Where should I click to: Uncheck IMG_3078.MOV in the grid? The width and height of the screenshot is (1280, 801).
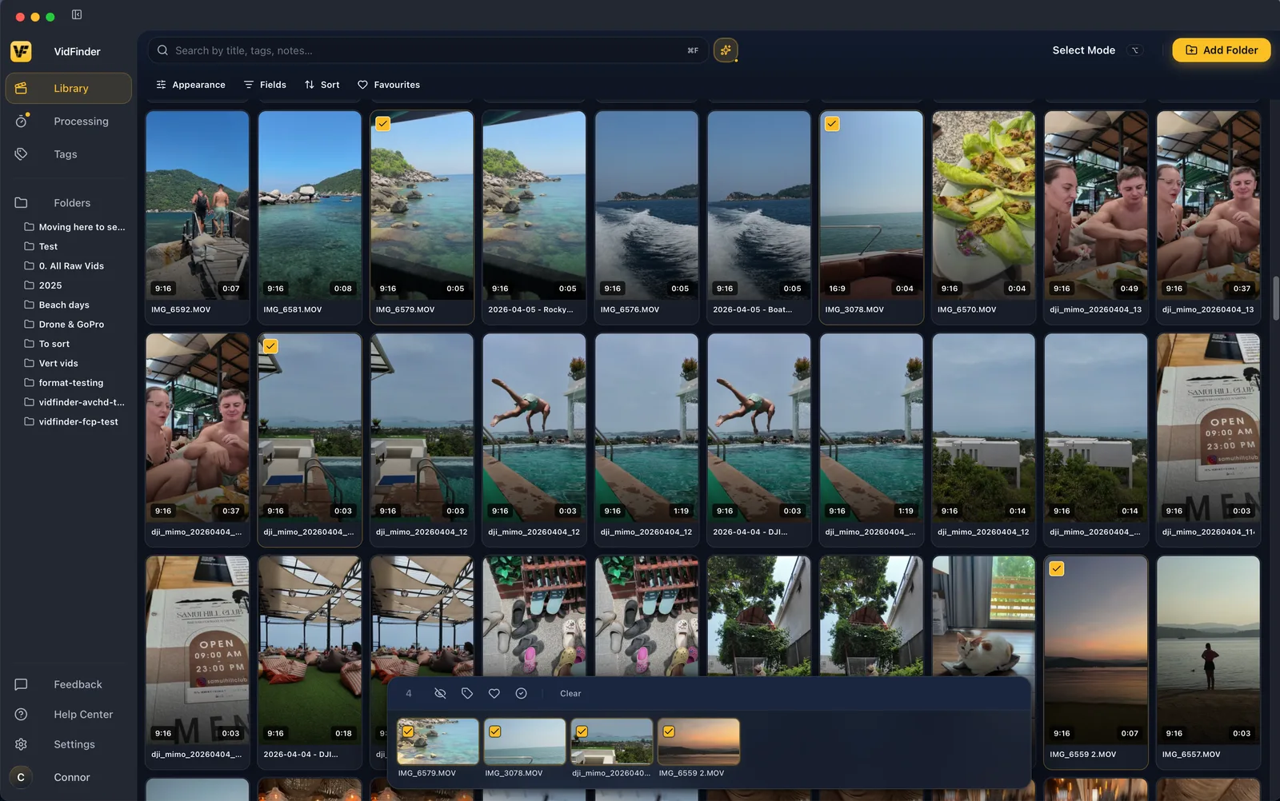click(x=832, y=124)
